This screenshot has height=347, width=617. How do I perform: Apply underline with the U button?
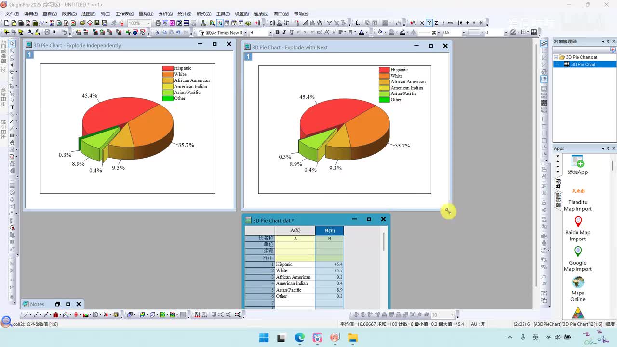click(291, 32)
